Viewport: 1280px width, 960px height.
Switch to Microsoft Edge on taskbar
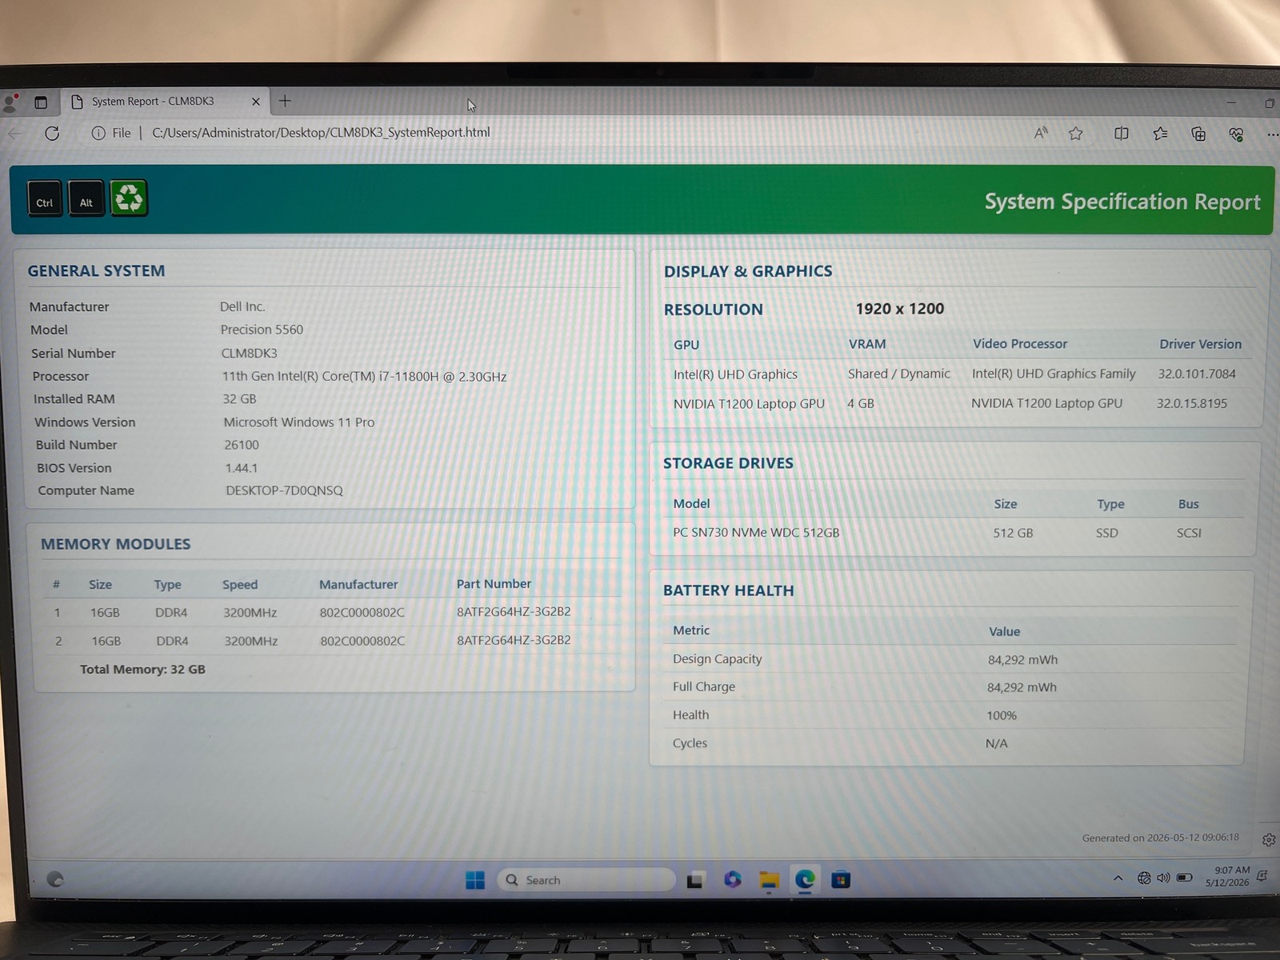[805, 880]
